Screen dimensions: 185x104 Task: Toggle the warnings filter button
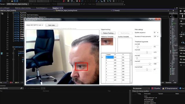tap(170, 88)
